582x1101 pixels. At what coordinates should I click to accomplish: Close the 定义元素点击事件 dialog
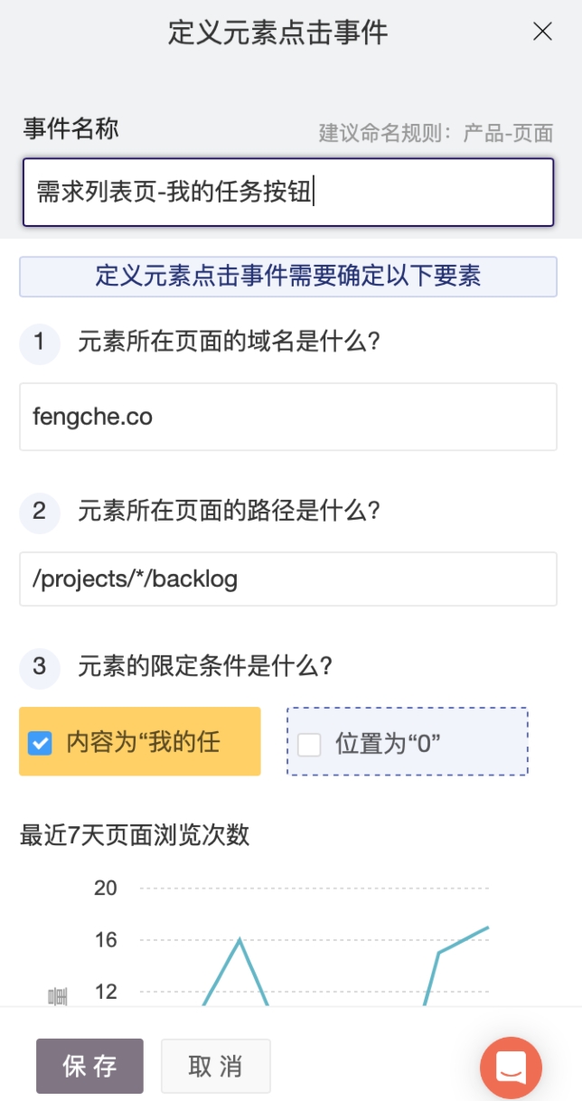(x=542, y=33)
